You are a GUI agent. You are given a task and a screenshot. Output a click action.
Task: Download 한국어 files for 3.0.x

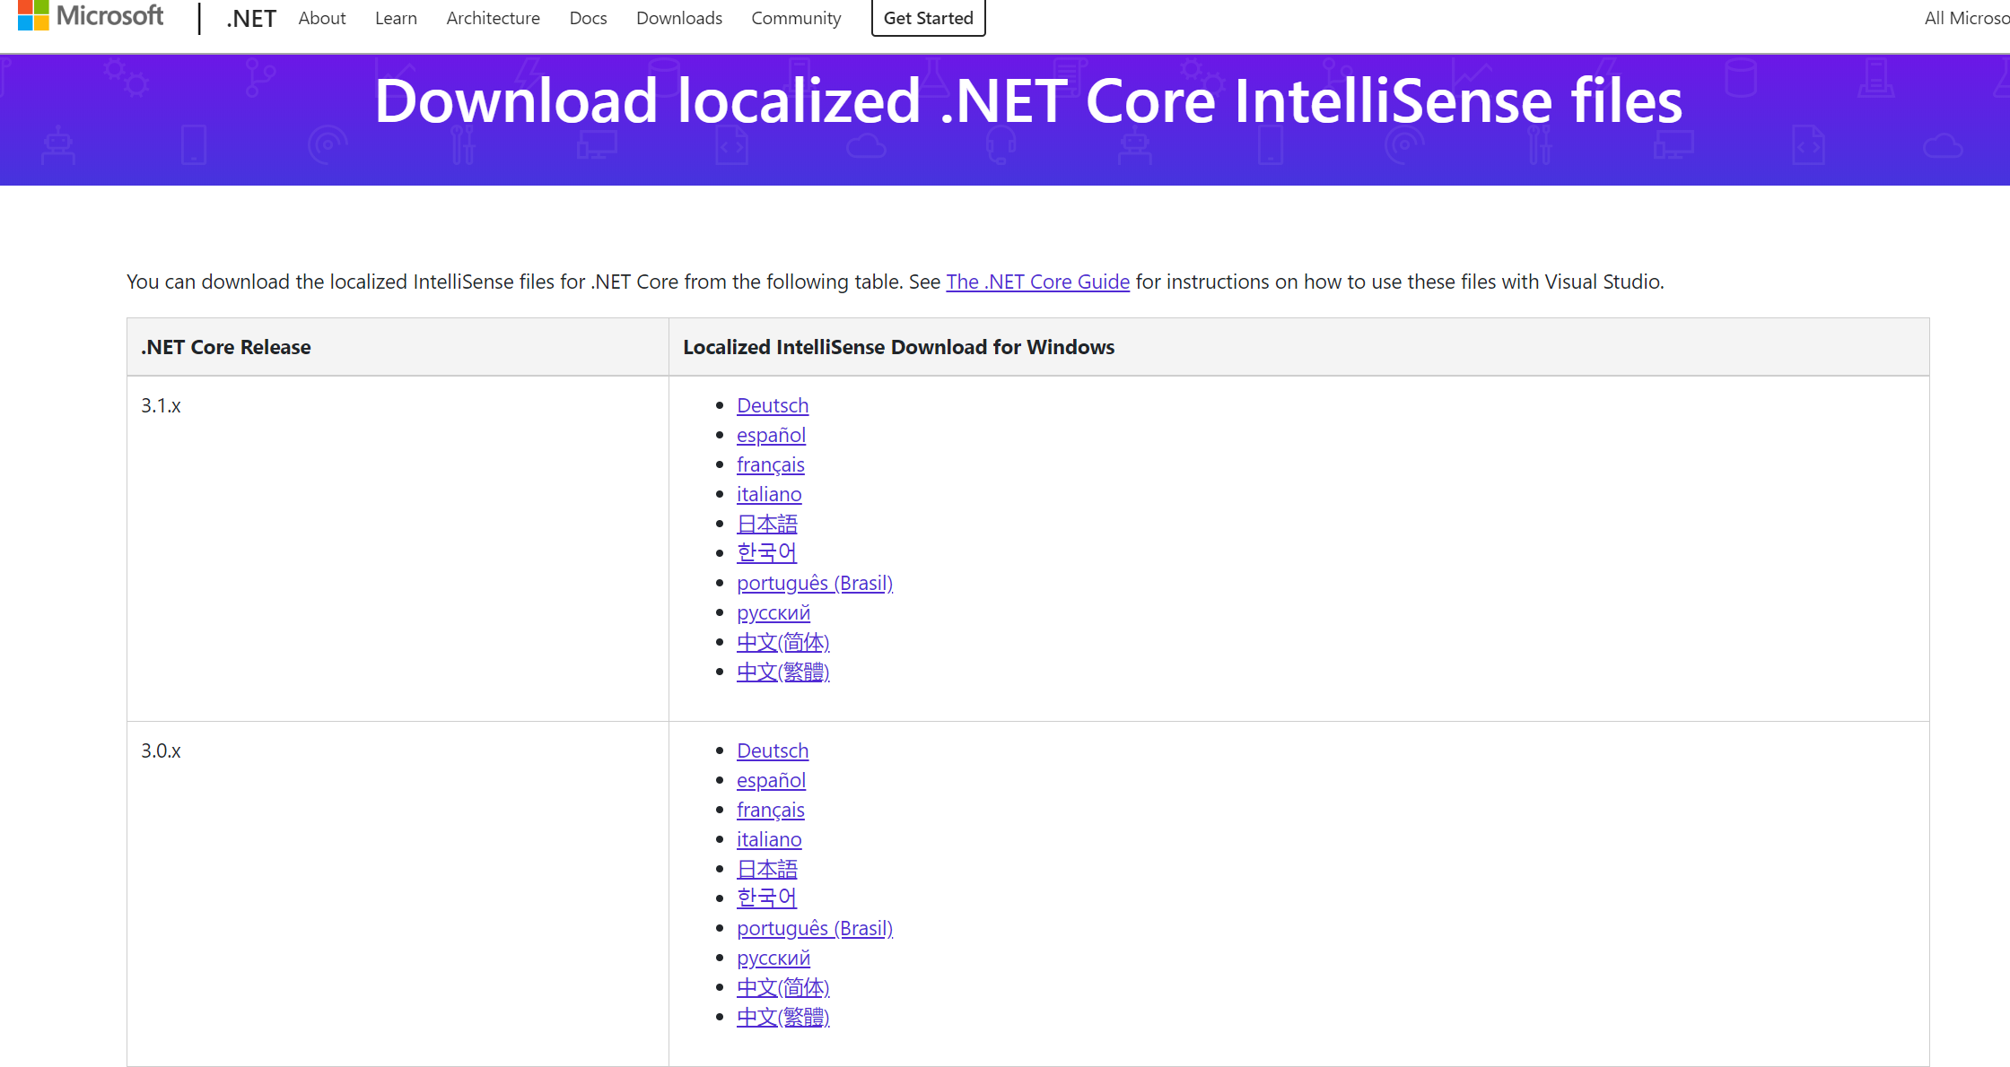(766, 898)
